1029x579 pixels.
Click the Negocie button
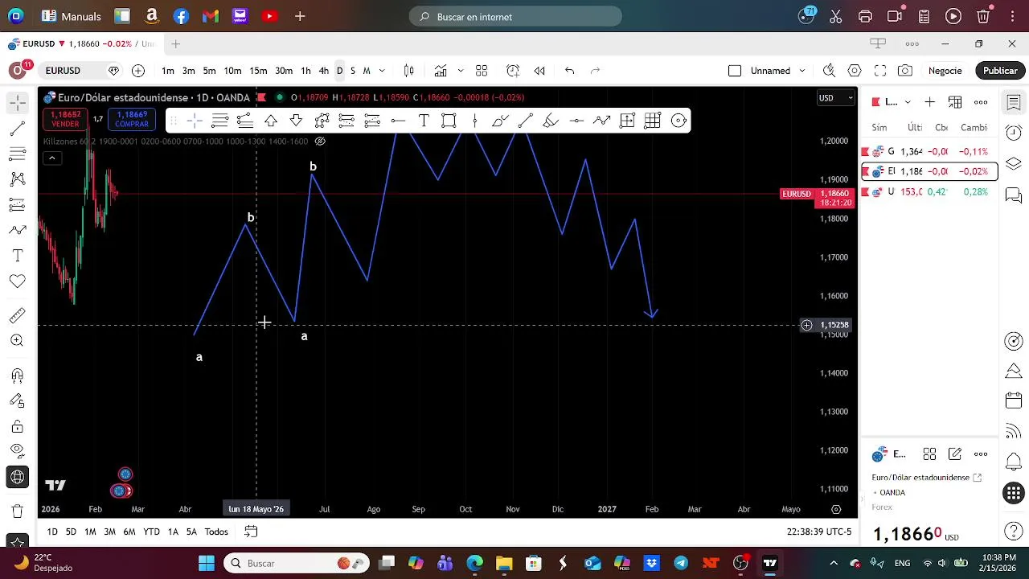pos(945,71)
